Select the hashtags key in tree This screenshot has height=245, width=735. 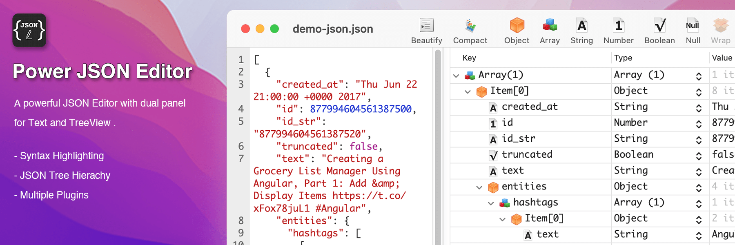[535, 202]
